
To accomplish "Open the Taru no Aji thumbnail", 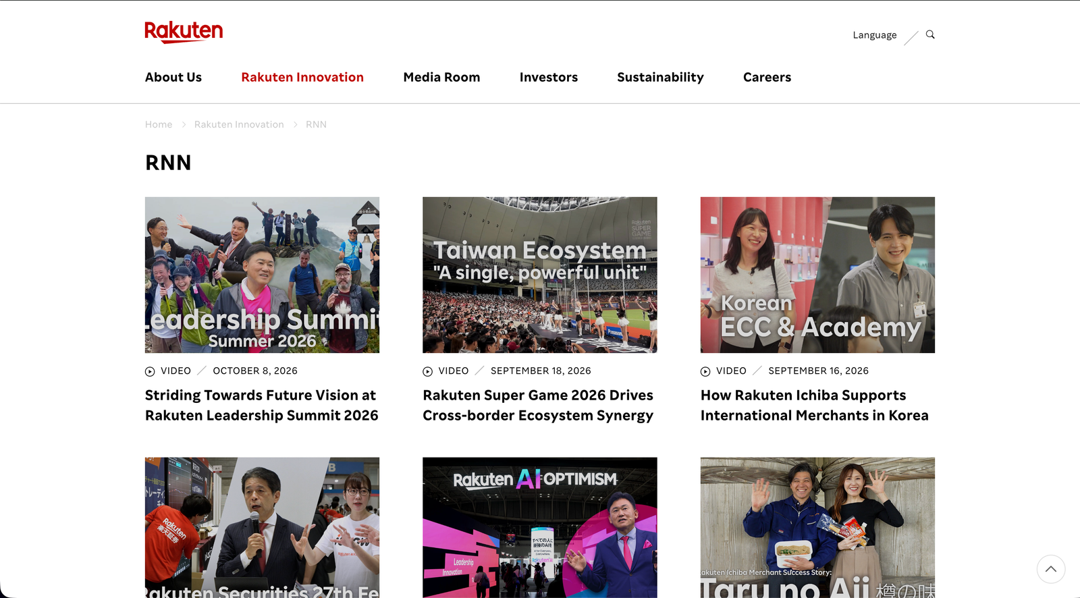I will point(817,528).
